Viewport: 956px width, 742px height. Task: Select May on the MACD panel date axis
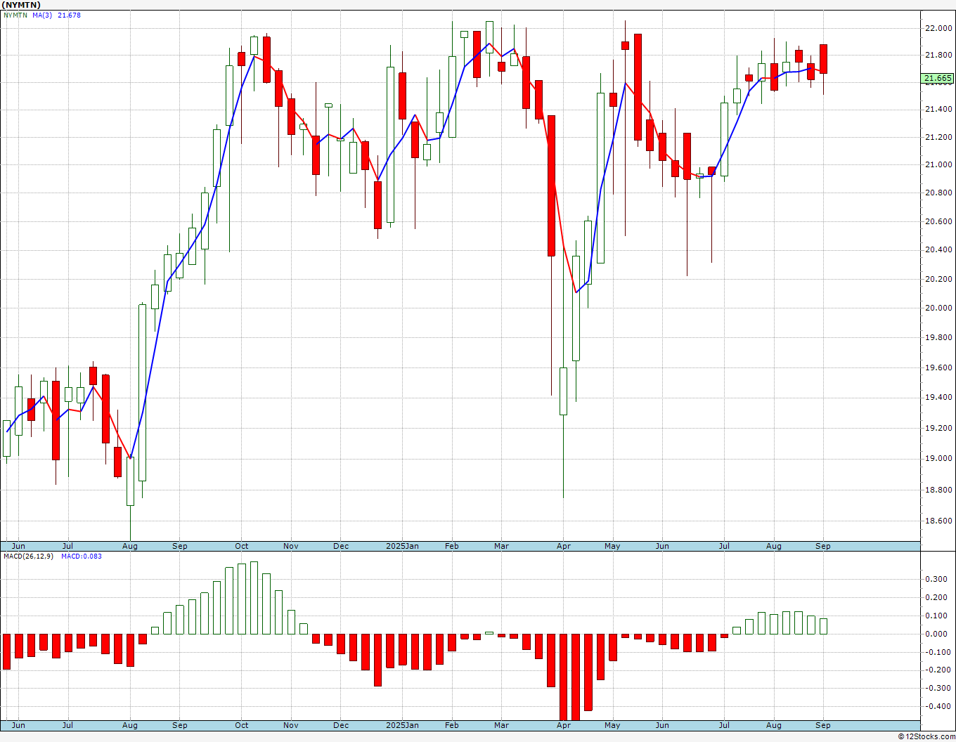click(x=612, y=725)
